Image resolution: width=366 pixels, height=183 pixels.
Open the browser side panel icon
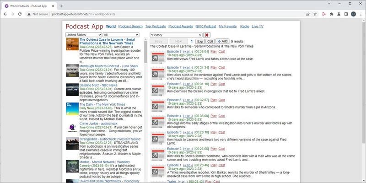(346, 14)
